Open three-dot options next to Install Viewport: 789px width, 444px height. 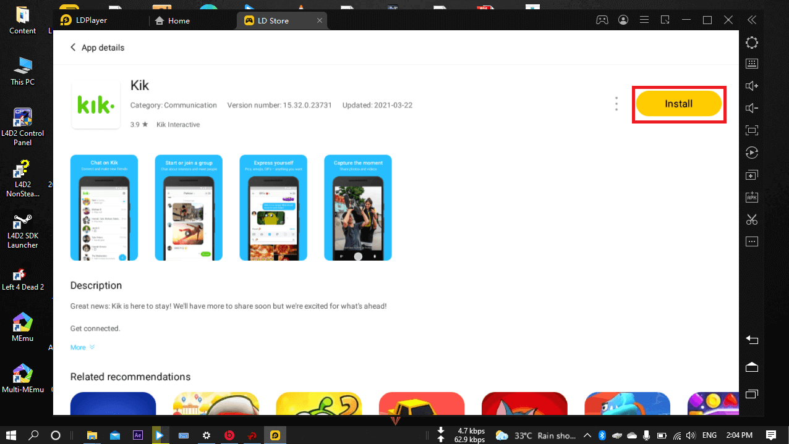[x=616, y=104]
